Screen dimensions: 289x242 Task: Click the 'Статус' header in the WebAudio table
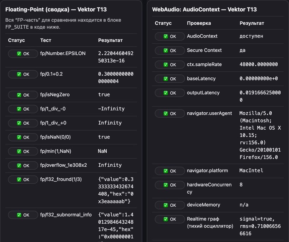tap(163, 23)
